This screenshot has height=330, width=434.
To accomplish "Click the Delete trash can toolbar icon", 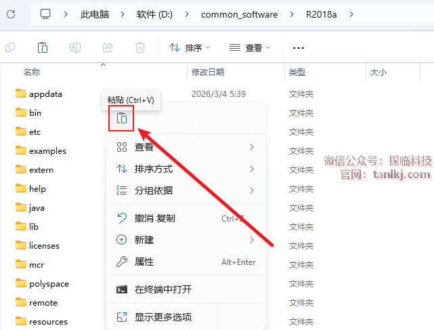I will pos(139,47).
